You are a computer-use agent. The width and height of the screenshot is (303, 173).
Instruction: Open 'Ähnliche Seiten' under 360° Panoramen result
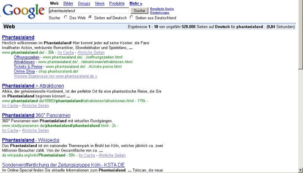point(35,130)
